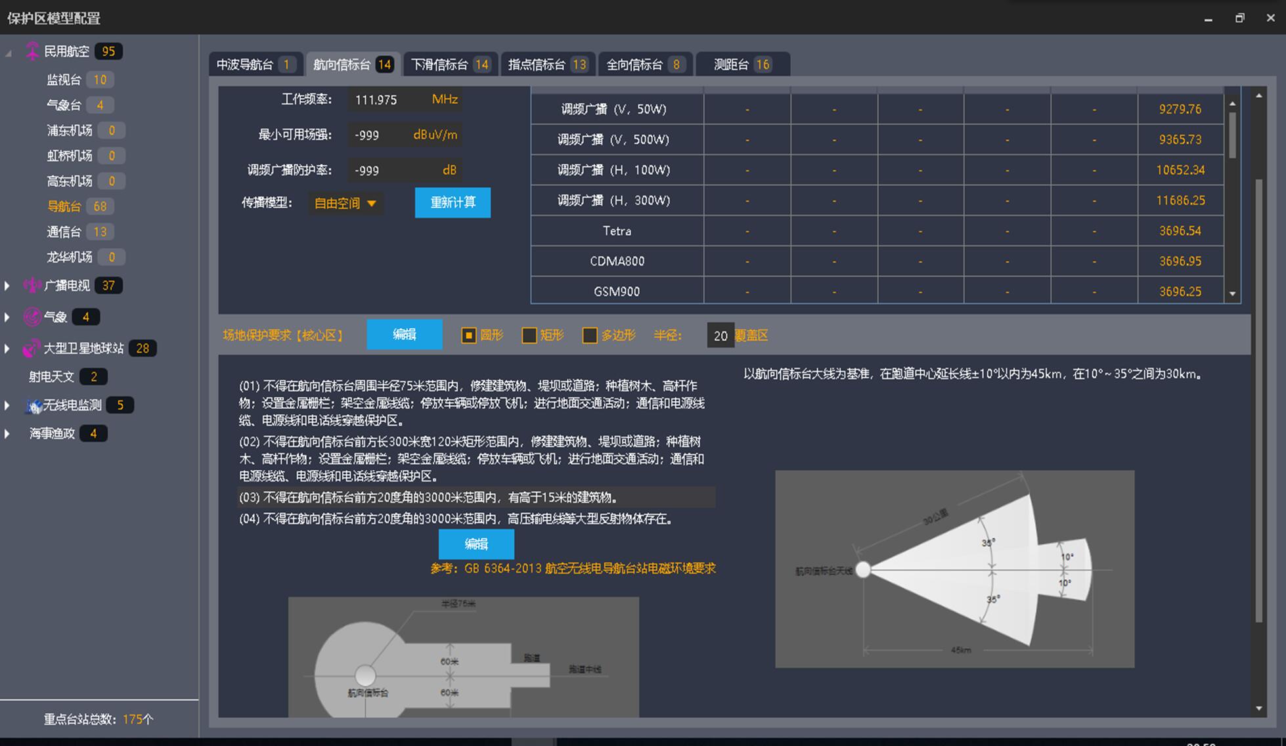The image size is (1286, 746).
Task: Click the 广播电视 broadcast antenna icon
Action: coord(32,285)
